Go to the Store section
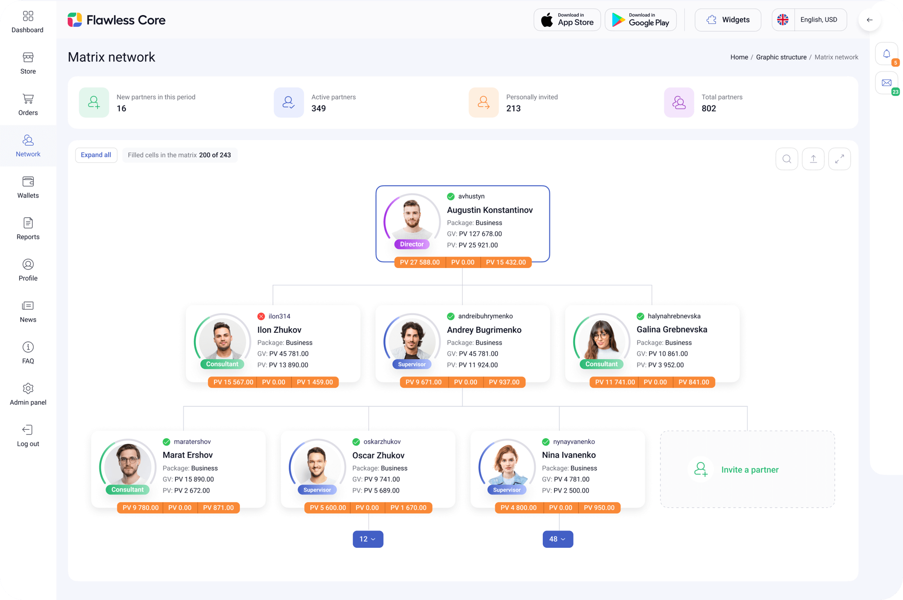Viewport: 903px width, 600px height. pyautogui.click(x=28, y=63)
